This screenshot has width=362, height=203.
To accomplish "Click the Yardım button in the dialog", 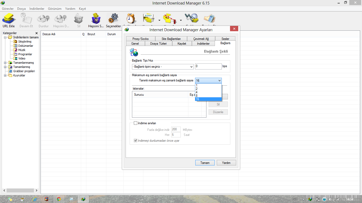I will [226, 163].
